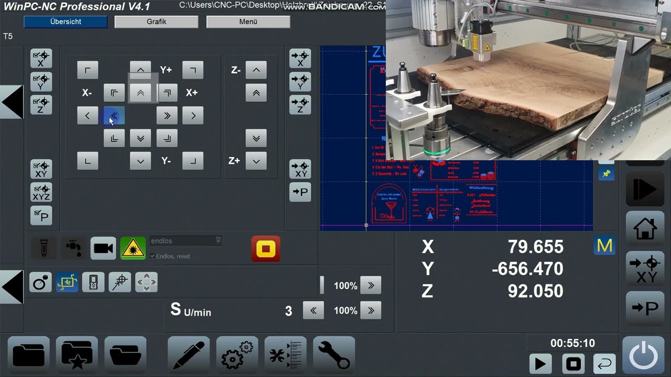Open the handheld remote control icon

click(93, 282)
